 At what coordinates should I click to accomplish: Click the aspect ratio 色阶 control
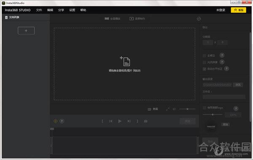(153, 109)
